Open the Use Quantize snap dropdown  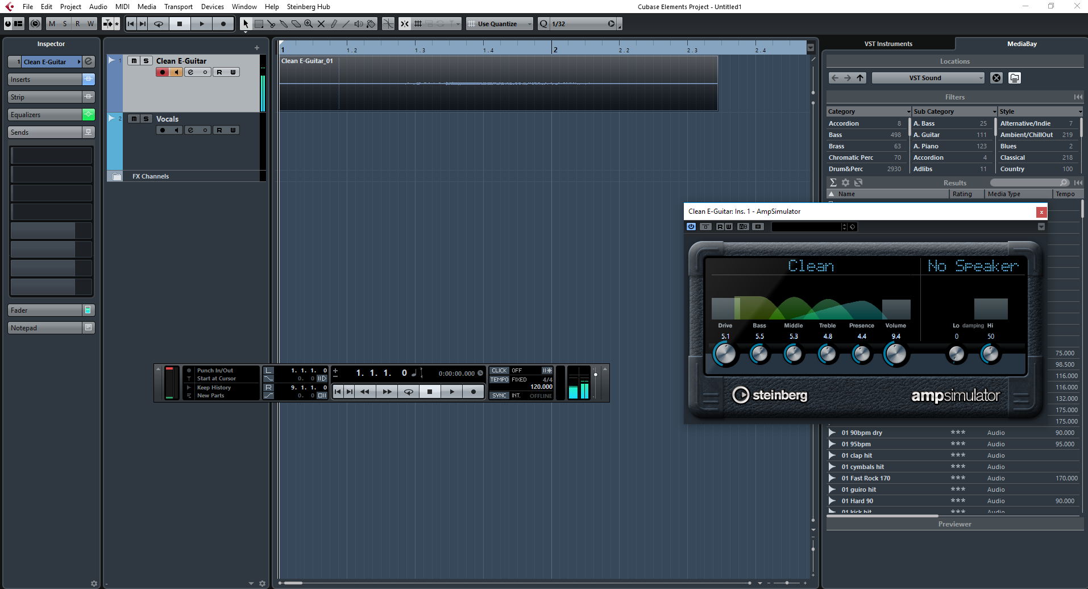500,24
